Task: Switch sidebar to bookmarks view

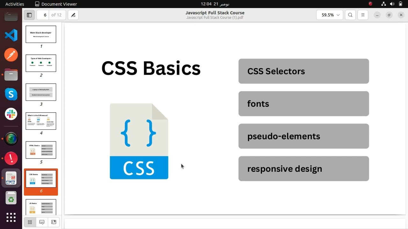Action: point(54,222)
